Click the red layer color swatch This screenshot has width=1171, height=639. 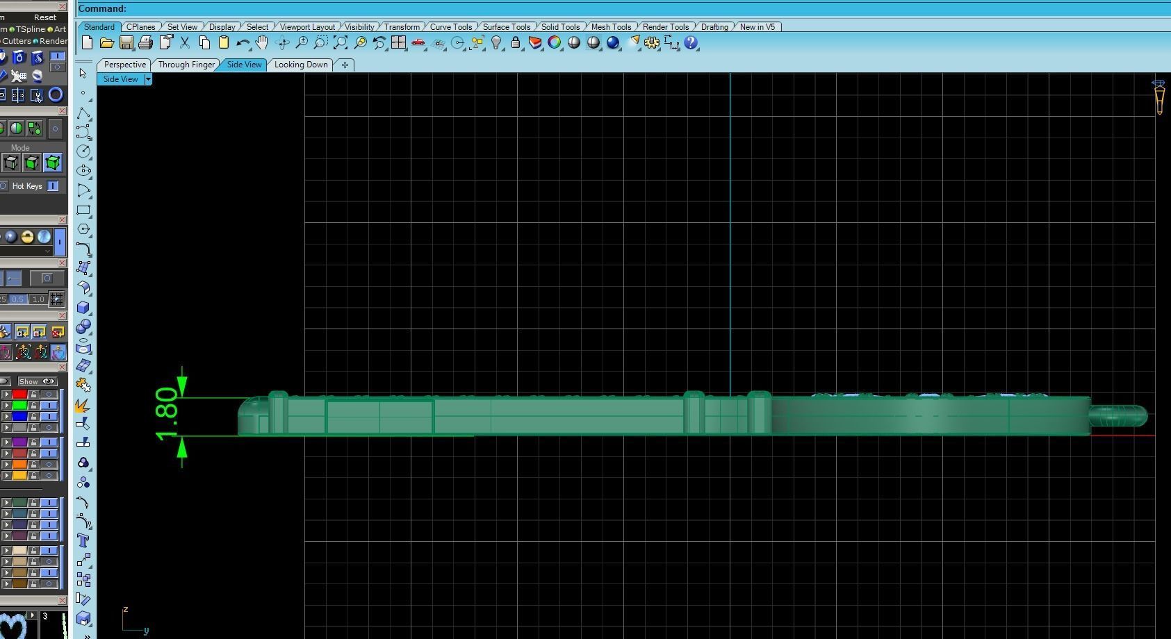[x=19, y=394]
